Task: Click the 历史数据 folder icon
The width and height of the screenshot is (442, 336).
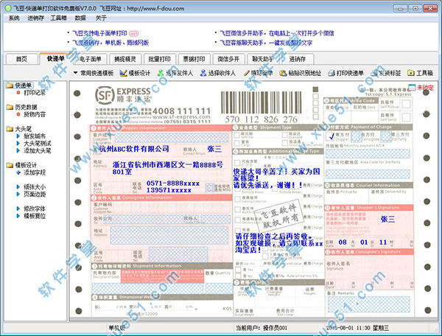Action: coord(10,107)
